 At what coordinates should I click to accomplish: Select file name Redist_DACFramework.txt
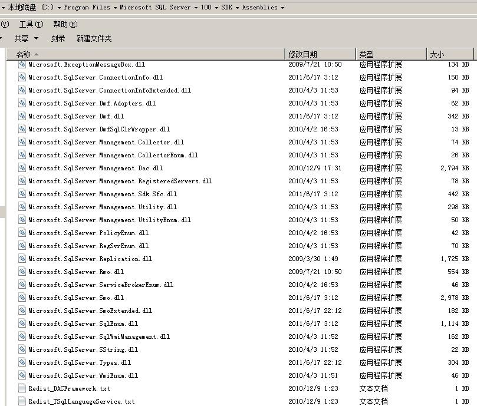(69, 389)
